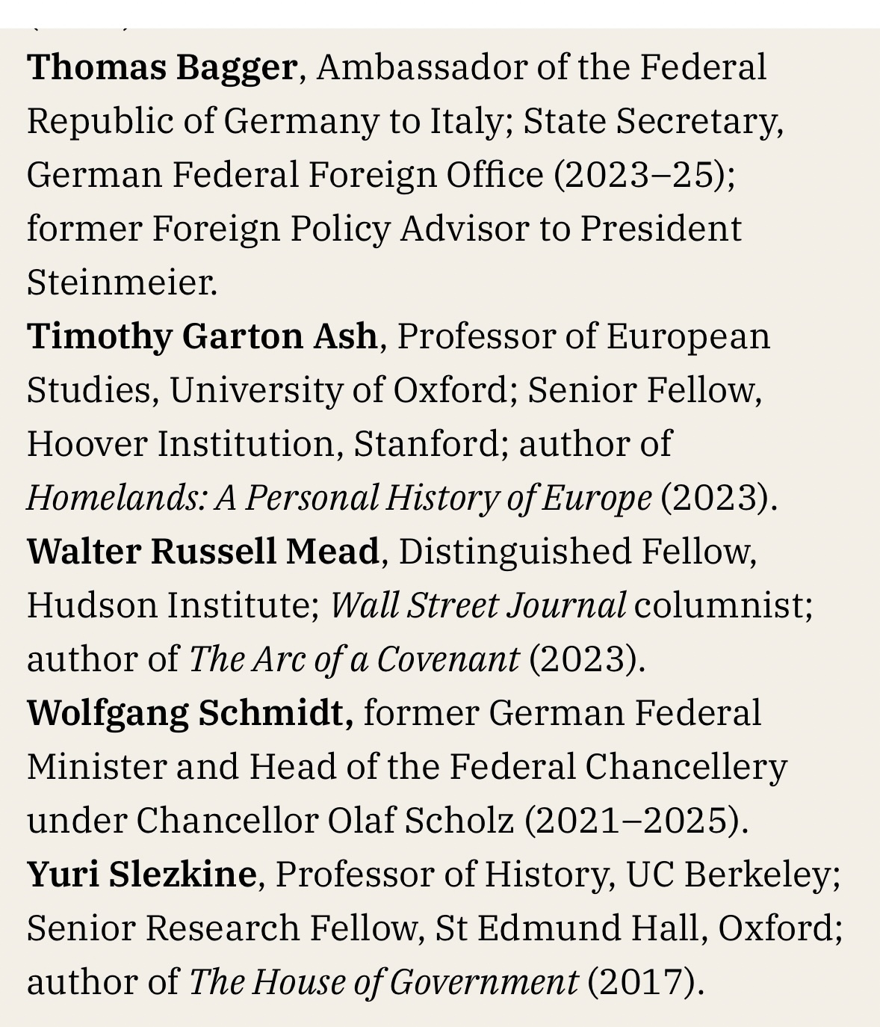Click the date range (2023–25)
The image size is (880, 1027).
pos(644,175)
